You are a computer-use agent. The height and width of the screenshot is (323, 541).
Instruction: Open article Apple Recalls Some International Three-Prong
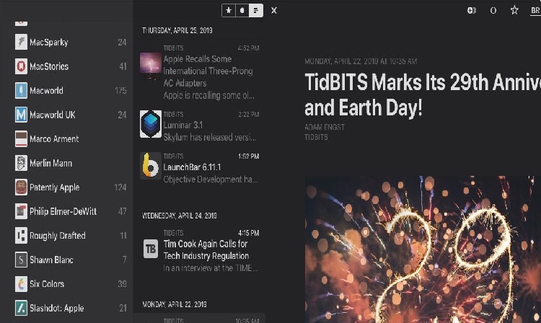point(208,71)
